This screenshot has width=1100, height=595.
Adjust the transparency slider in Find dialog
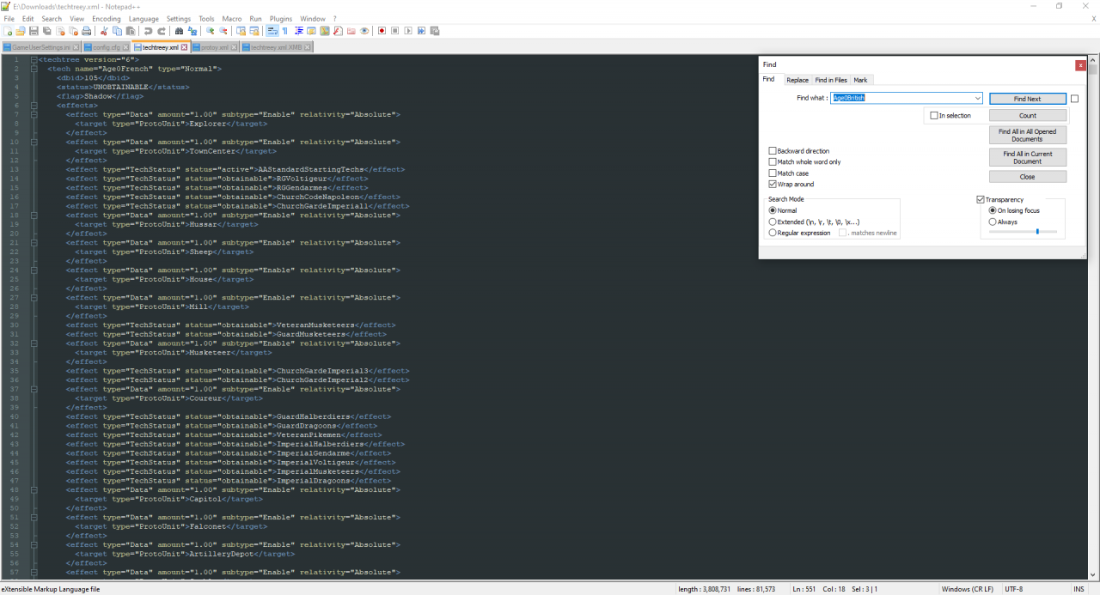tap(1036, 232)
